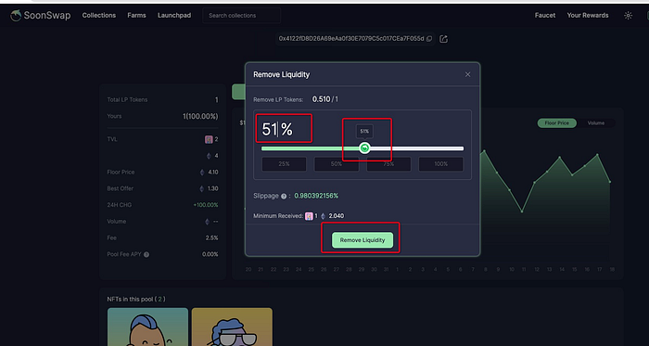Click the Total LP Tokens label

tap(127, 100)
